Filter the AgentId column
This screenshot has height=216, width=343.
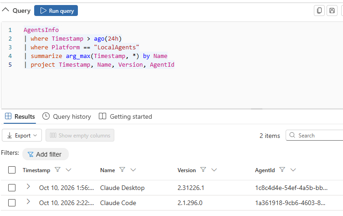[282, 169]
